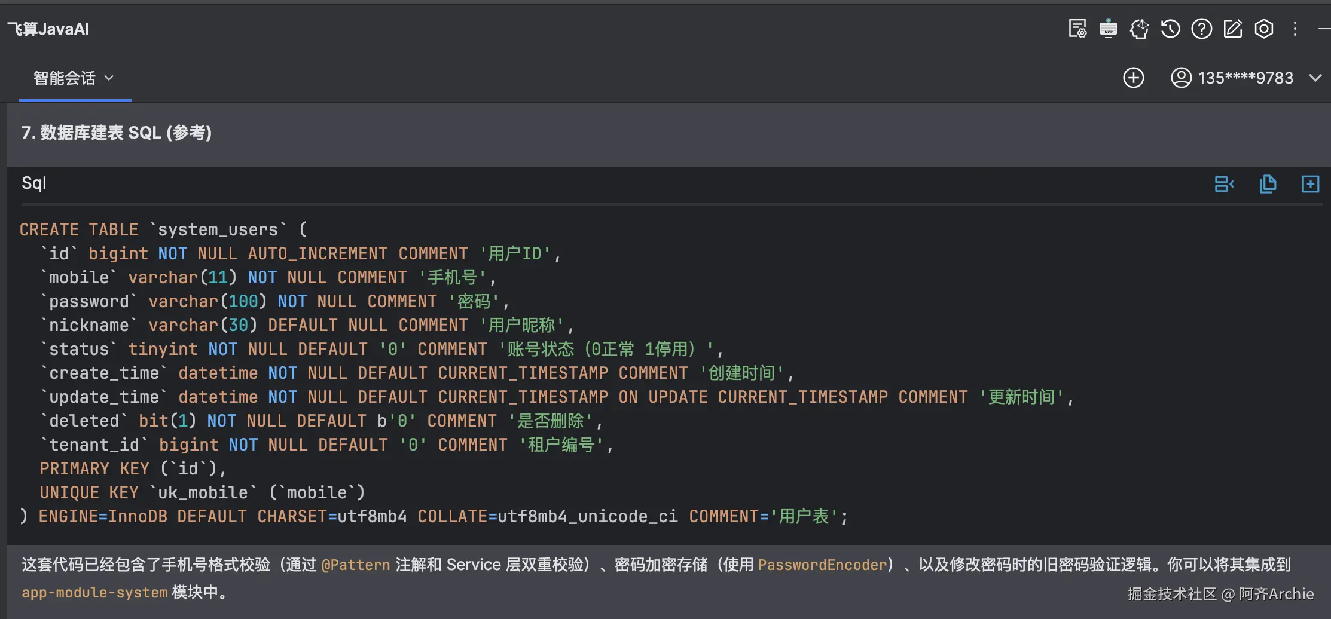This screenshot has height=619, width=1331.
Task: Minimize the 飞算JavaAI panel
Action: coord(1324,29)
